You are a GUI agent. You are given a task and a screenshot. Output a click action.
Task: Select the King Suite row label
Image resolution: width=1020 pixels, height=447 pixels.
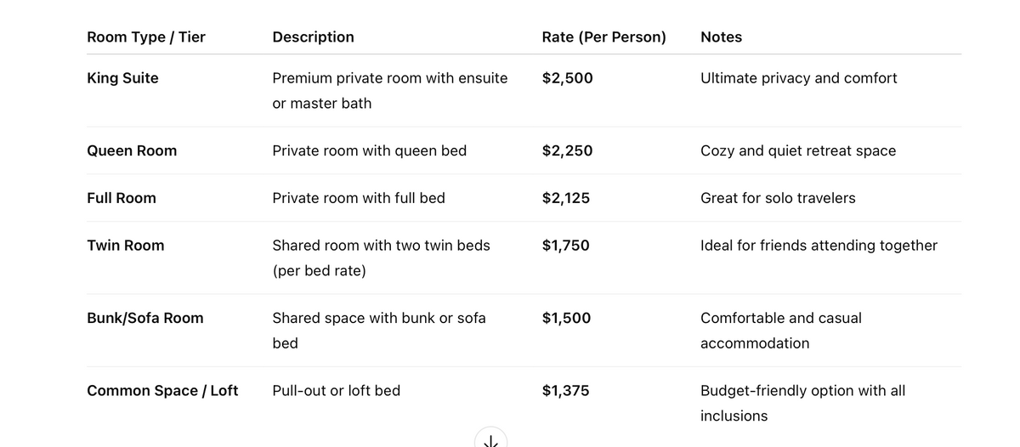pos(122,78)
